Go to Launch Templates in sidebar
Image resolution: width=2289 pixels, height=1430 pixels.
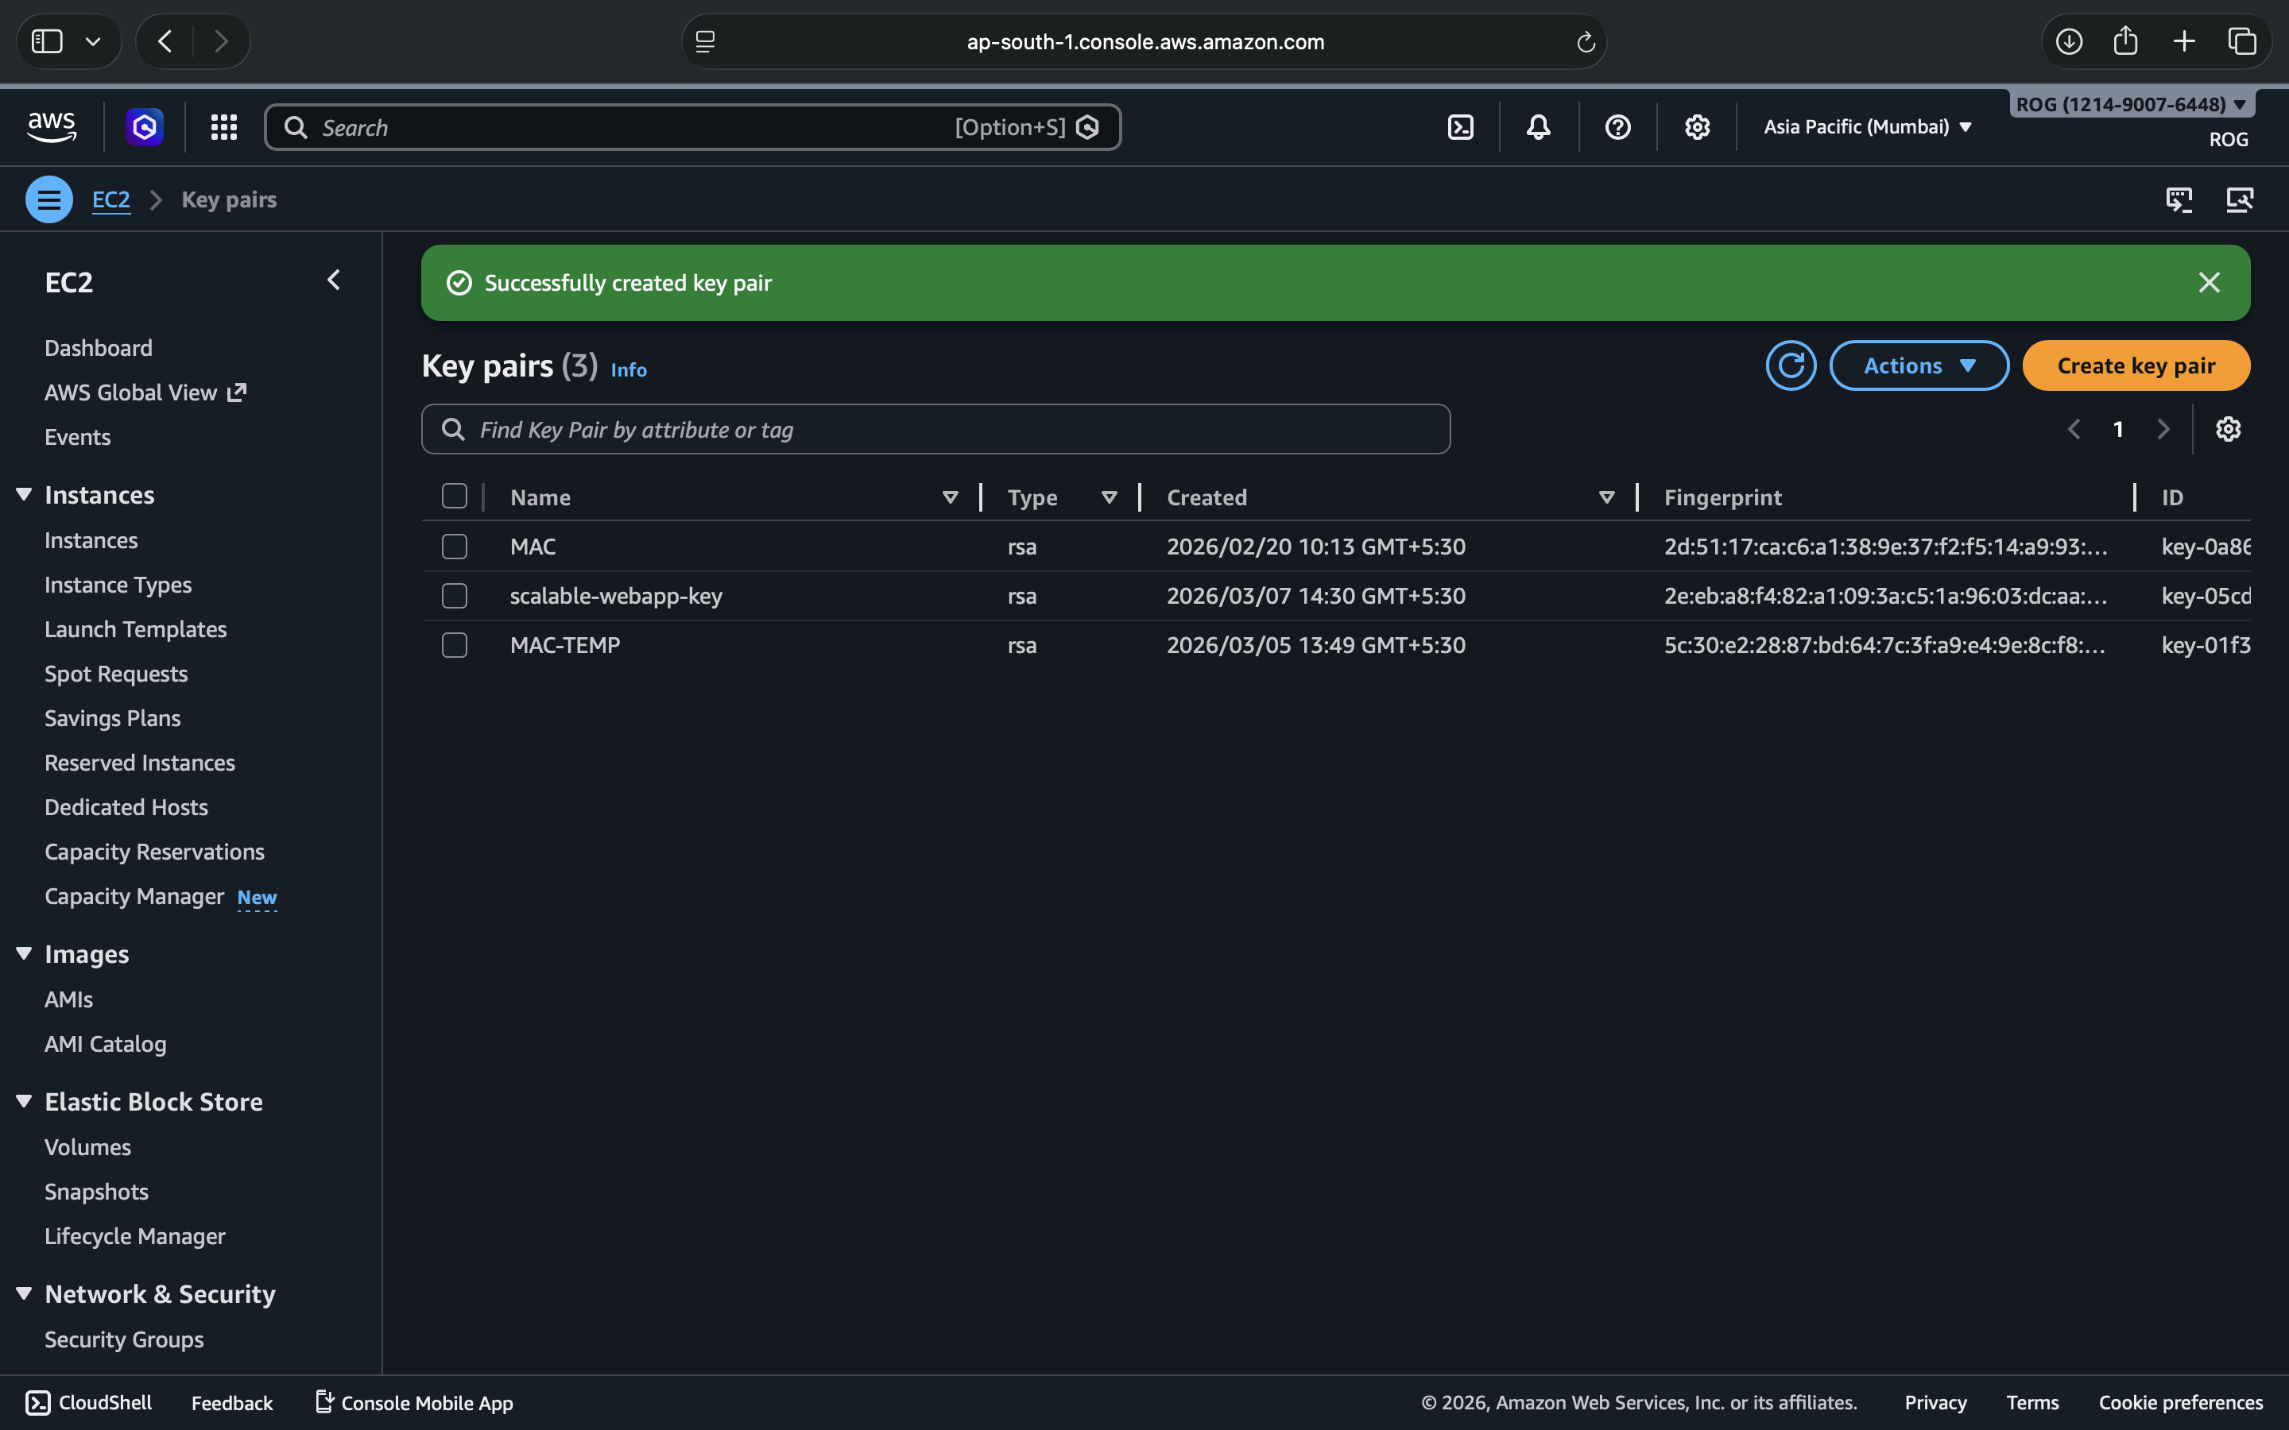pyautogui.click(x=135, y=629)
